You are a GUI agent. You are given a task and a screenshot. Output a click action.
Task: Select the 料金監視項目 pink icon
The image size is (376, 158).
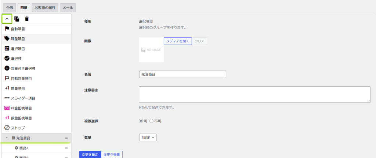pos(7,108)
